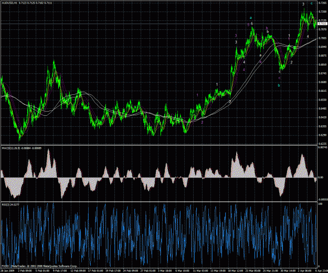
Task: Select the white wave label b
Action: pos(268,31)
